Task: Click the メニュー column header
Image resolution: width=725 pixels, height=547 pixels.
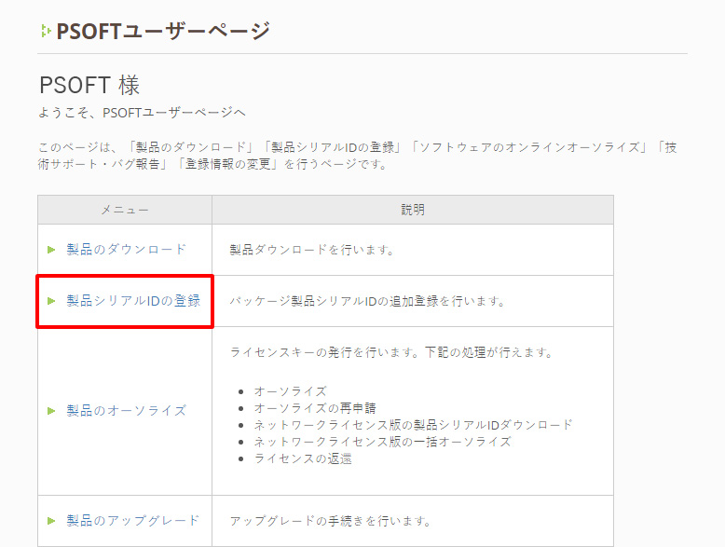Action: point(125,210)
